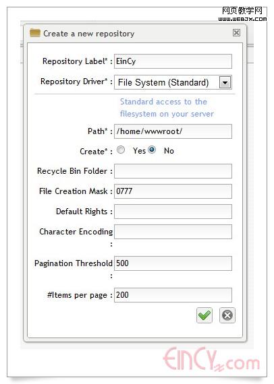Click the Pagination Threshold field

pyautogui.click(x=173, y=263)
